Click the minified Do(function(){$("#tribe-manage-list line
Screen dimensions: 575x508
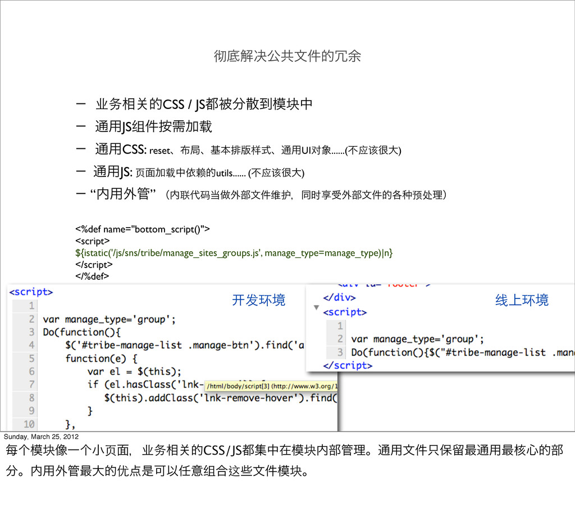click(x=463, y=352)
